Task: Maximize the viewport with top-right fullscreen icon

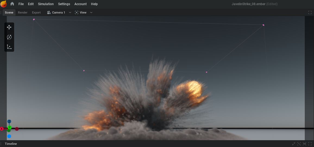Action: tap(310, 12)
